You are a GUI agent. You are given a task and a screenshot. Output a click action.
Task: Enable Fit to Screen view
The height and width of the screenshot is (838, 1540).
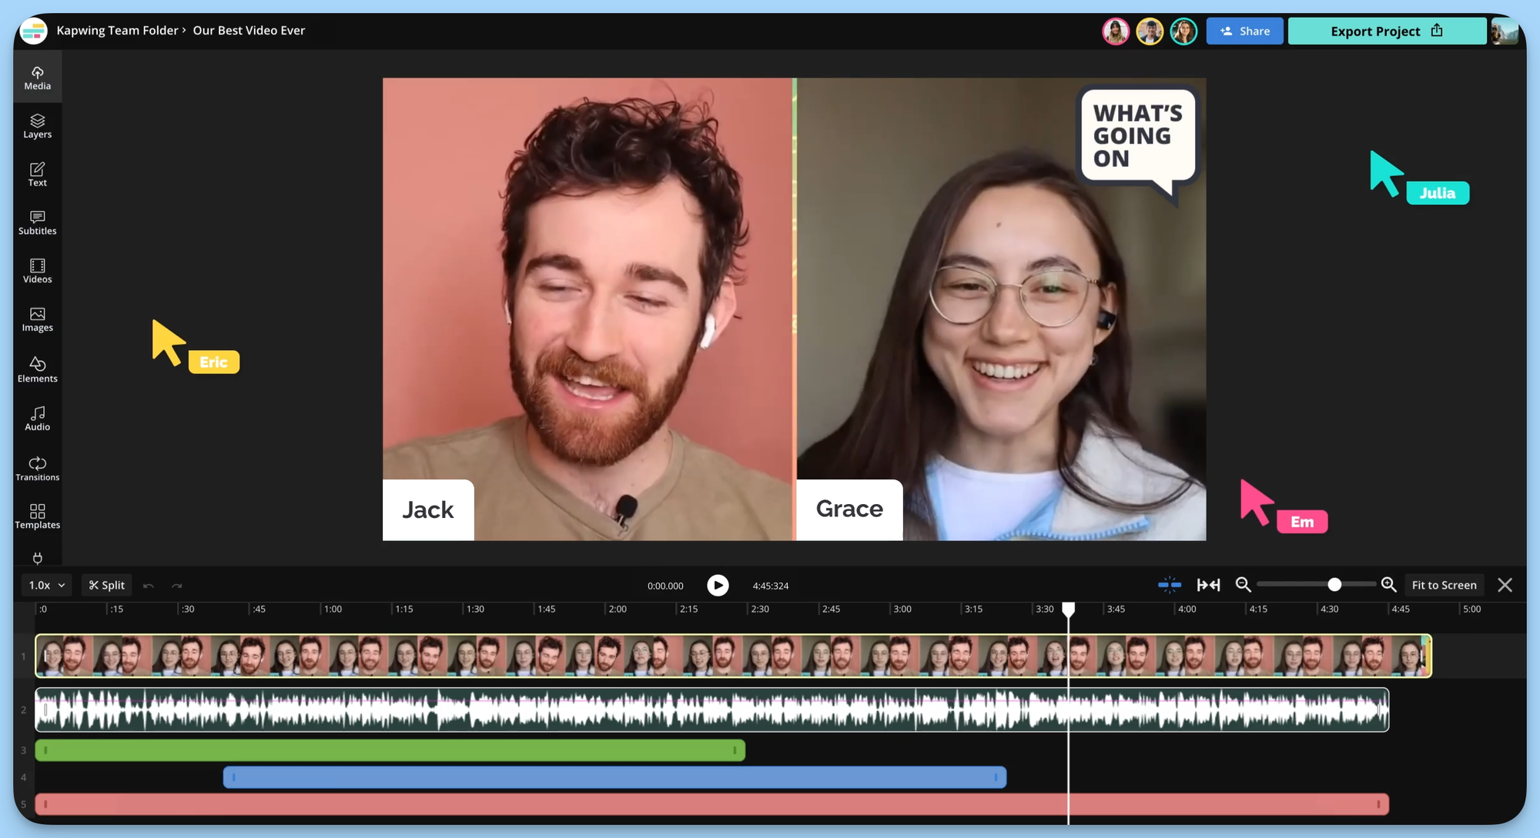tap(1444, 585)
